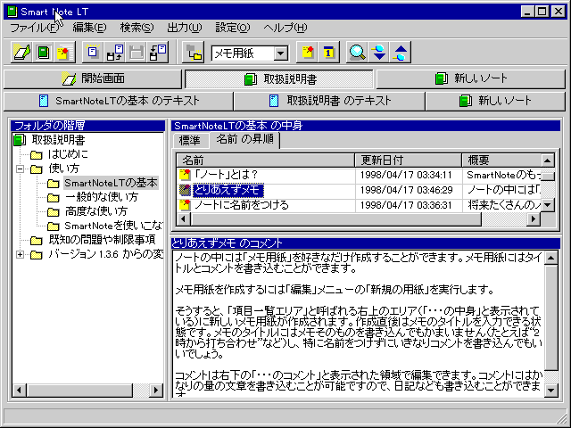Click left arrow of item list horizontal scrollbar
The width and height of the screenshot is (571, 428).
coord(184,218)
